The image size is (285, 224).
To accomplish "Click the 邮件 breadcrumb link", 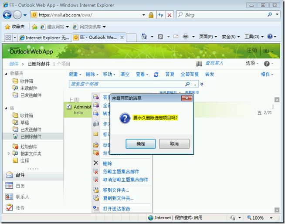I will coord(14,64).
